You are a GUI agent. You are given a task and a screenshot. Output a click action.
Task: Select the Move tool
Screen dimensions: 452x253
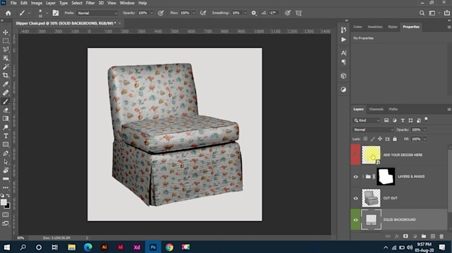point(5,33)
